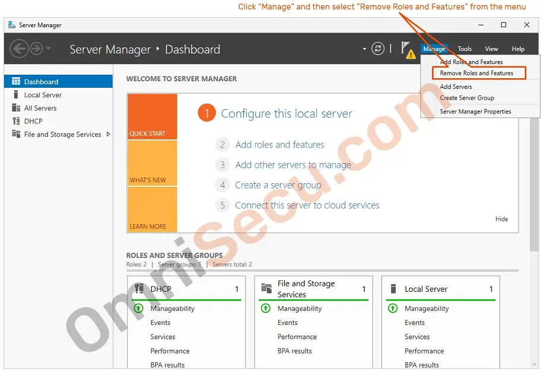This screenshot has height=373, width=544.
Task: Open Manageability in DHCP tile
Action: [173, 308]
